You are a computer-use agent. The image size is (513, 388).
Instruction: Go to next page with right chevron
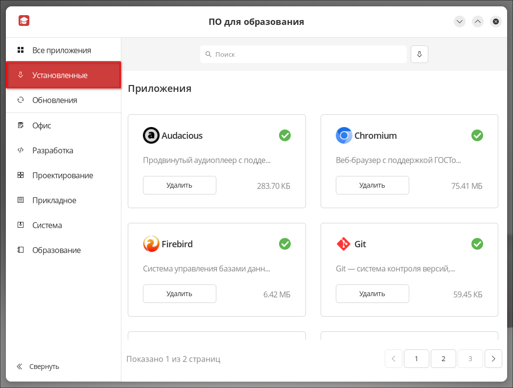tap(493, 359)
